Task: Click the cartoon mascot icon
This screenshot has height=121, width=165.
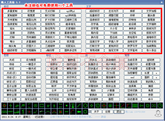Action: (x=158, y=113)
